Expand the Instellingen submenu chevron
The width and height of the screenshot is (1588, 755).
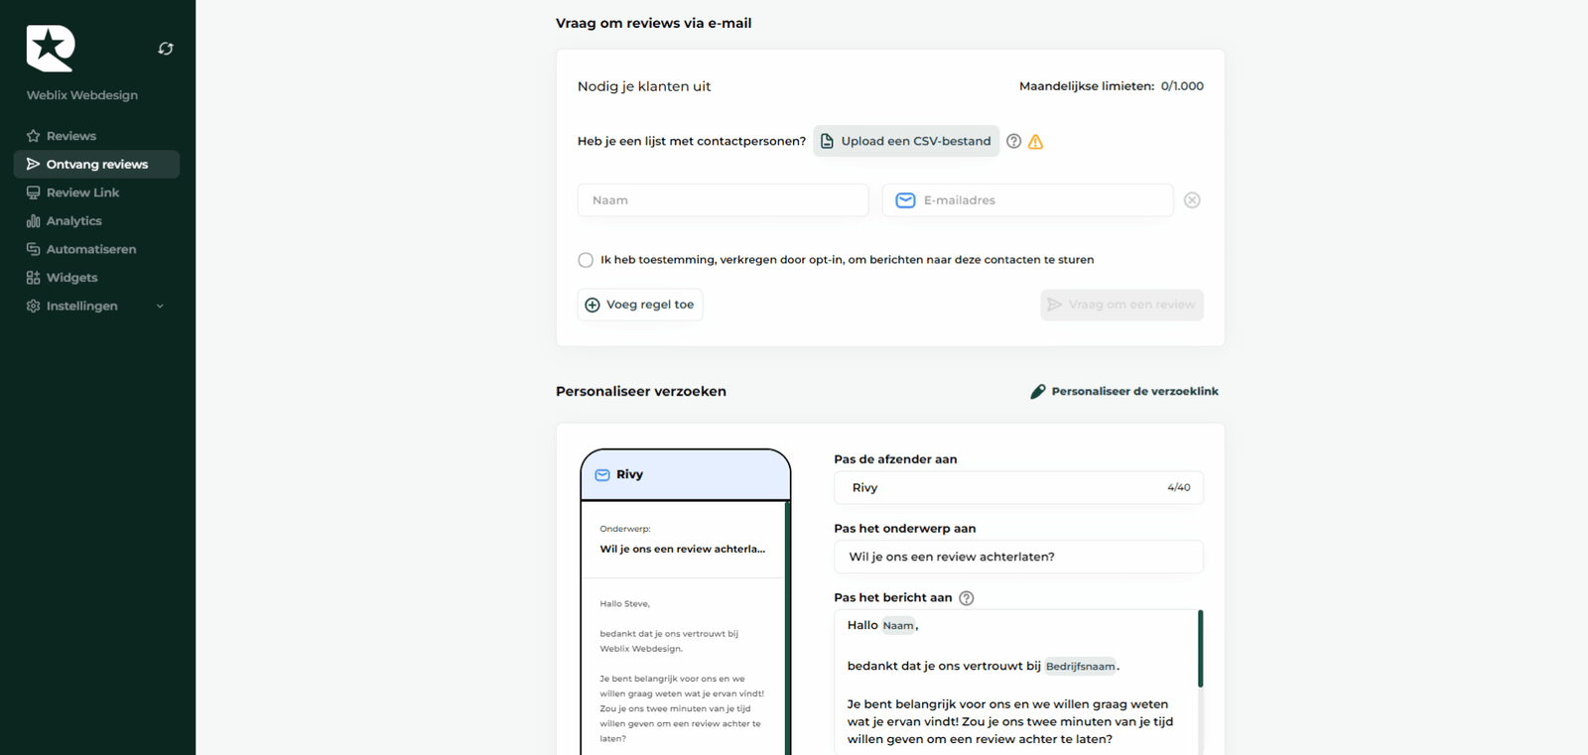pyautogui.click(x=160, y=307)
